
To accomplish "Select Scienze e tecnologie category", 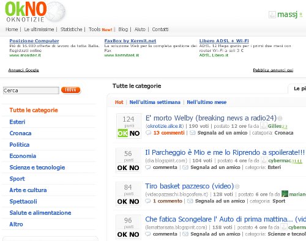I will pyautogui.click(x=37, y=168).
